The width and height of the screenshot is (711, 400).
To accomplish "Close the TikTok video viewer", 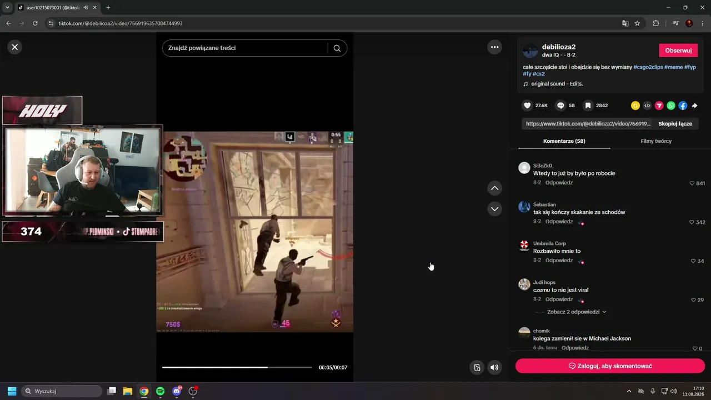I will (15, 47).
